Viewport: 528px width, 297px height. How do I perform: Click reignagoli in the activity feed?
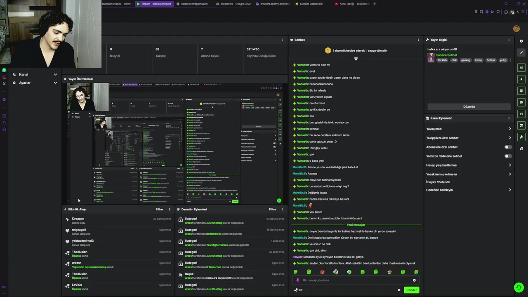pyautogui.click(x=79, y=230)
